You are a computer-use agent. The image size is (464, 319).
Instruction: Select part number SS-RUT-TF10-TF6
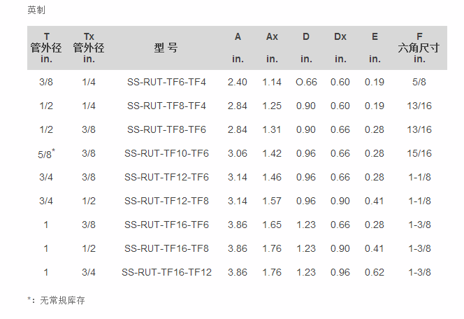click(166, 153)
